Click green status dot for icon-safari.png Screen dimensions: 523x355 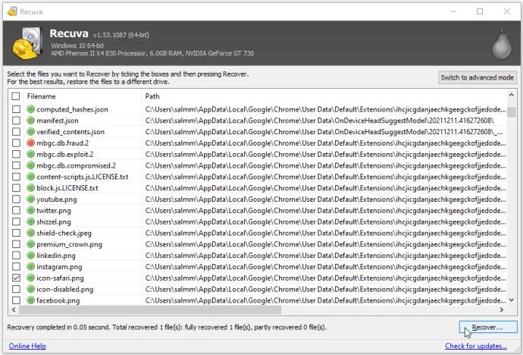pos(30,278)
